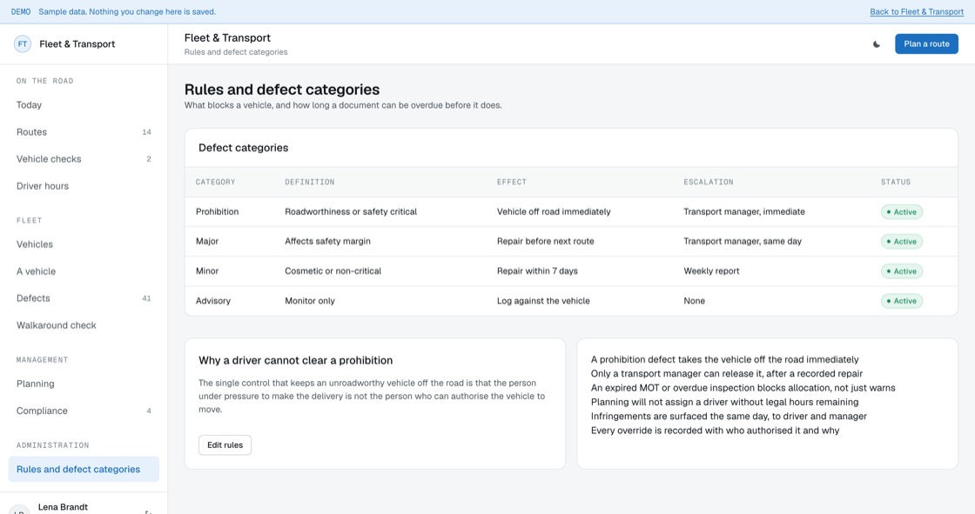Click the Defect categories card heading
The width and height of the screenshot is (975, 514).
pos(243,148)
